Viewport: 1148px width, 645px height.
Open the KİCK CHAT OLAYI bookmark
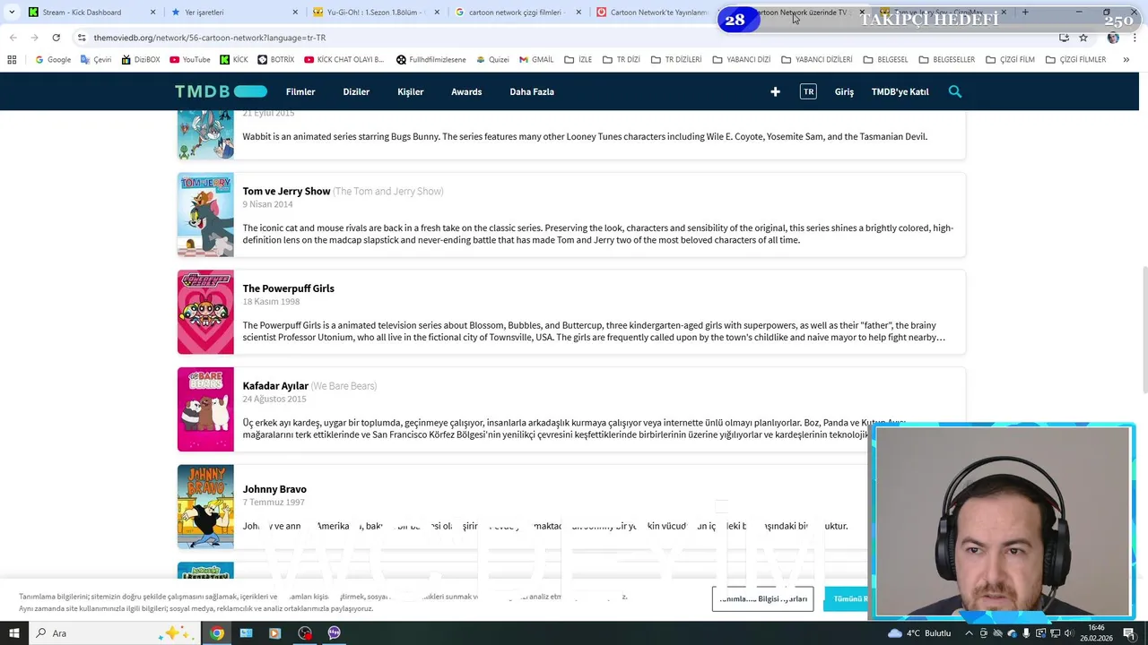pos(344,59)
